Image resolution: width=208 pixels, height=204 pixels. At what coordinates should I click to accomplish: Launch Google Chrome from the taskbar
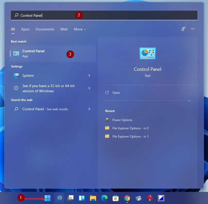[127, 198]
